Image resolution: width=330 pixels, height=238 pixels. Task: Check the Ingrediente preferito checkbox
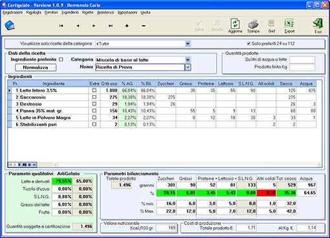61,59
